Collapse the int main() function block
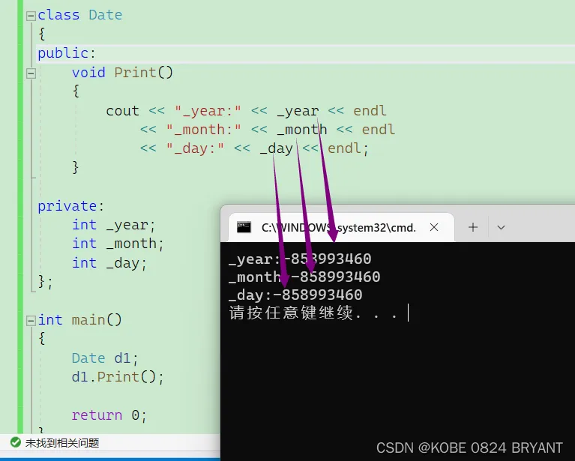This screenshot has width=575, height=461. click(x=31, y=321)
